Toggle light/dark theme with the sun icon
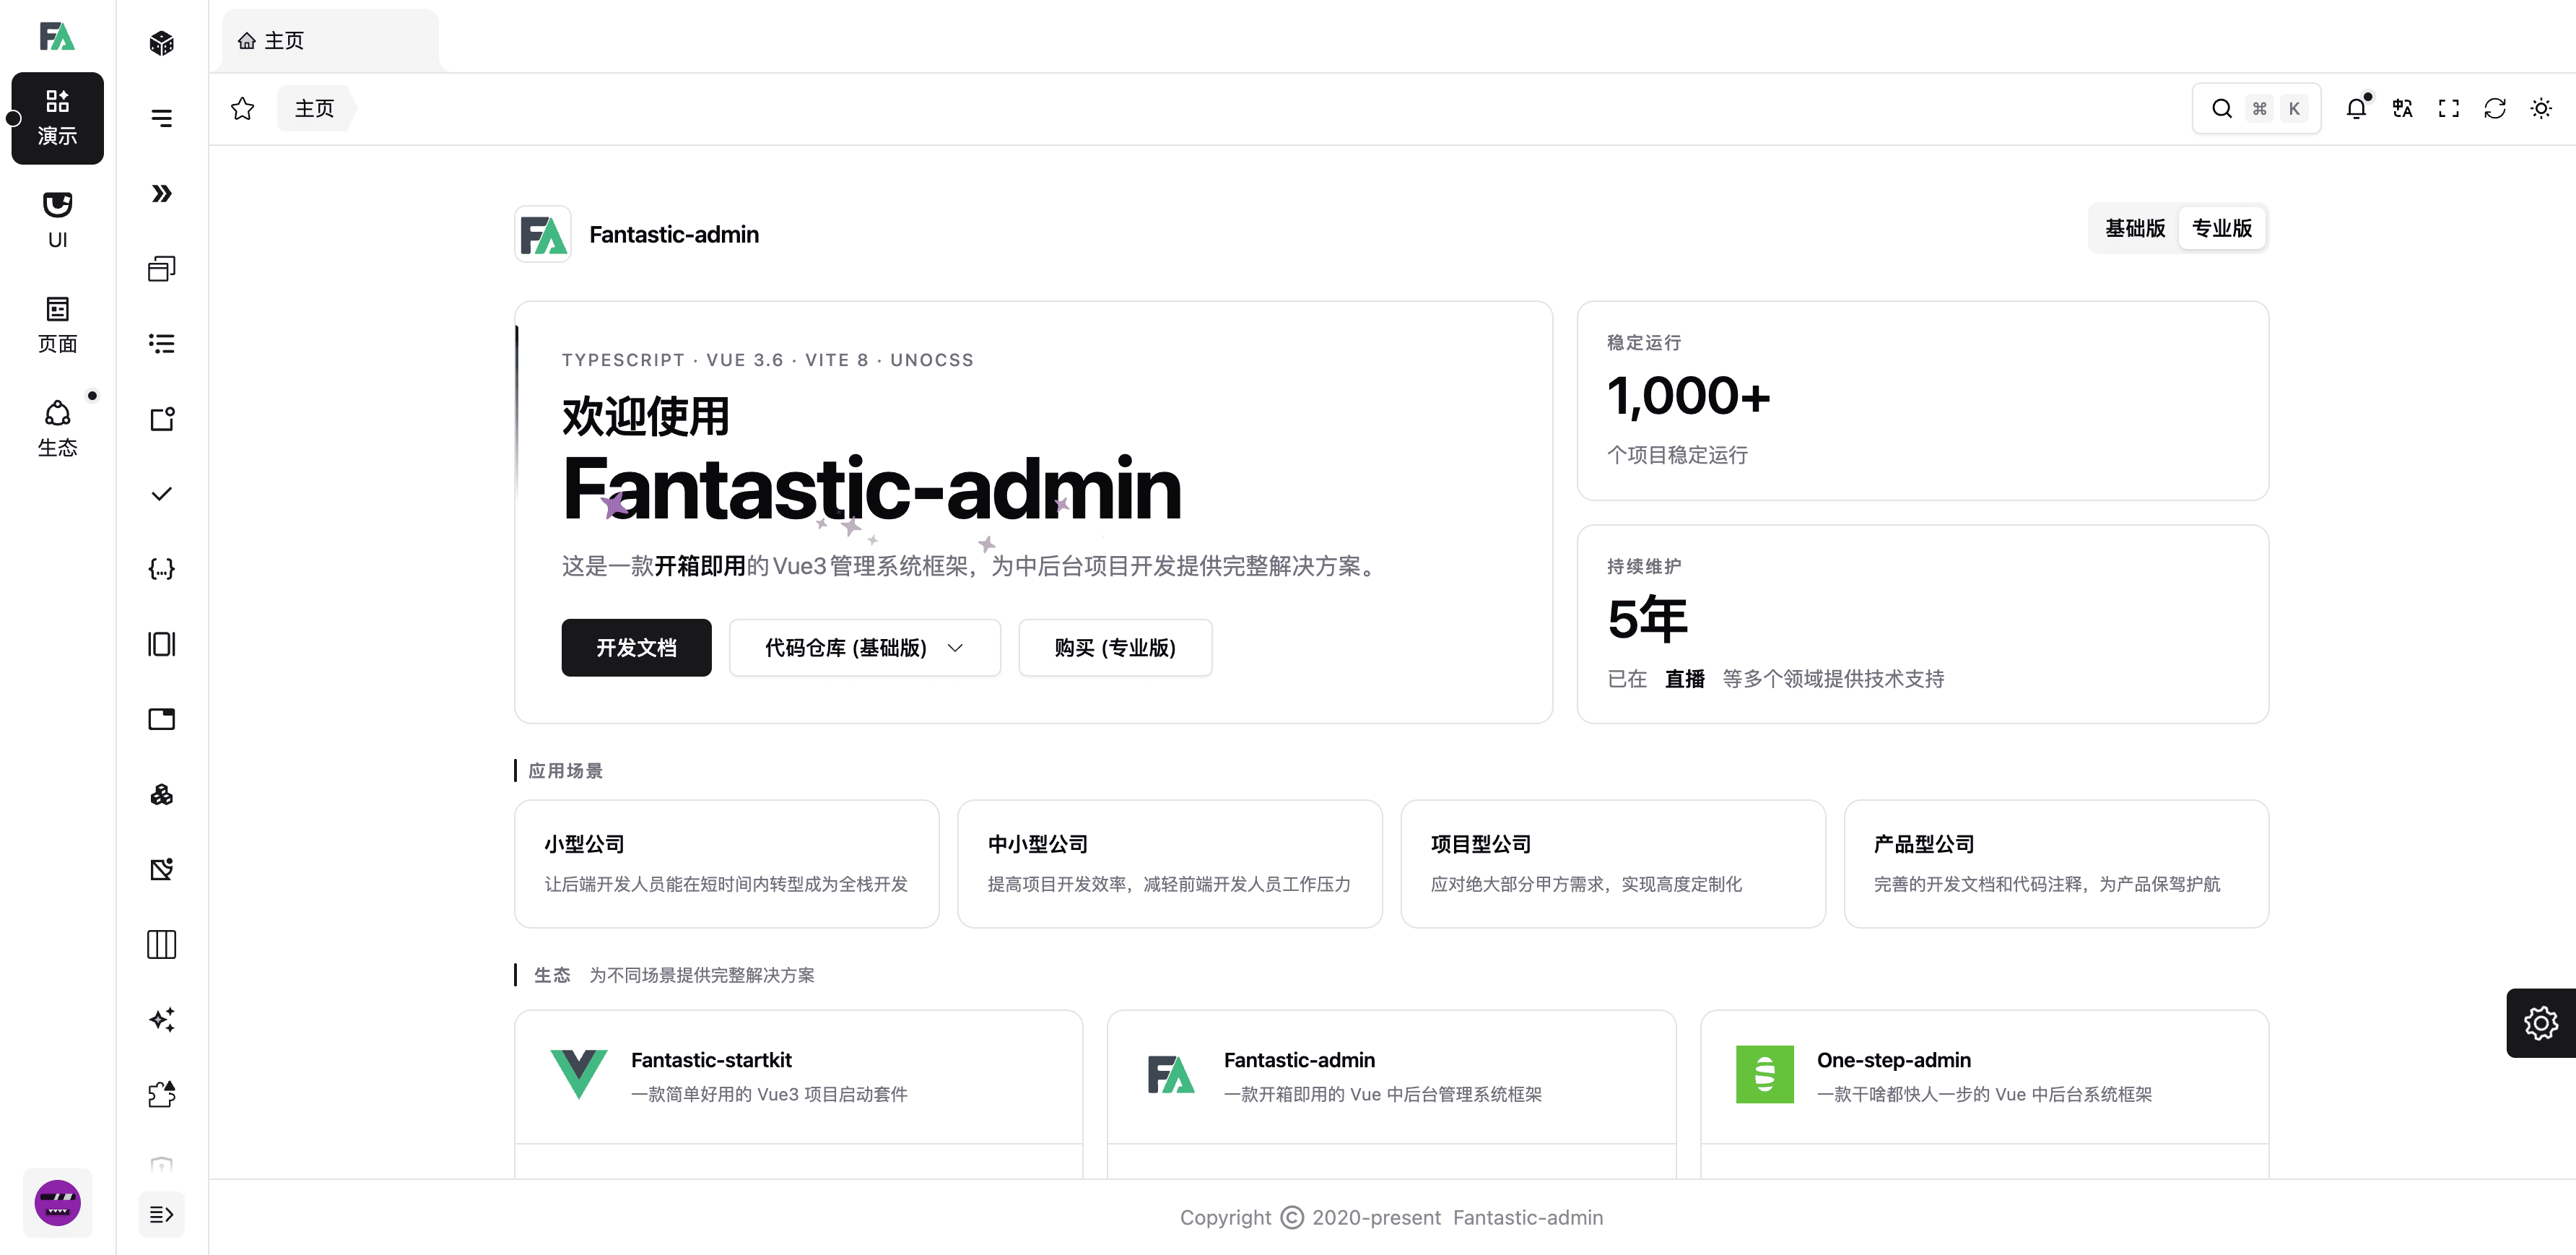 point(2540,109)
